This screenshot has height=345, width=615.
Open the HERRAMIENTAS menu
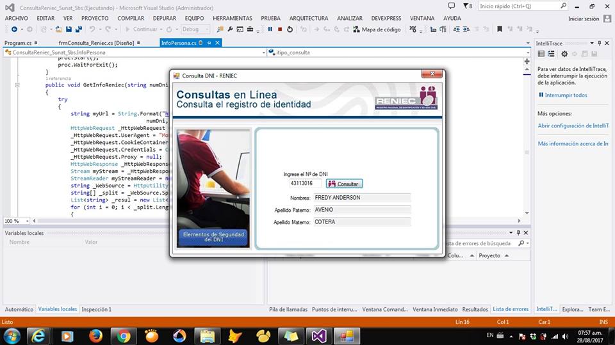pyautogui.click(x=233, y=18)
